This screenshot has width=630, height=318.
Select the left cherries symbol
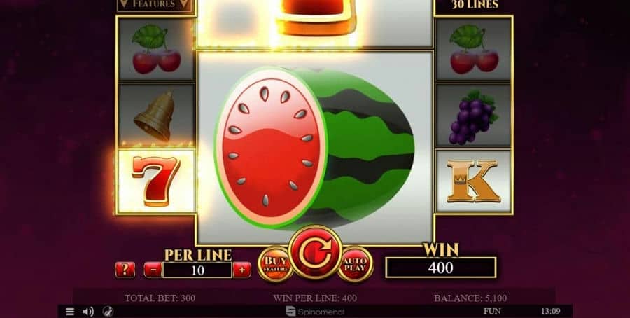click(x=156, y=50)
